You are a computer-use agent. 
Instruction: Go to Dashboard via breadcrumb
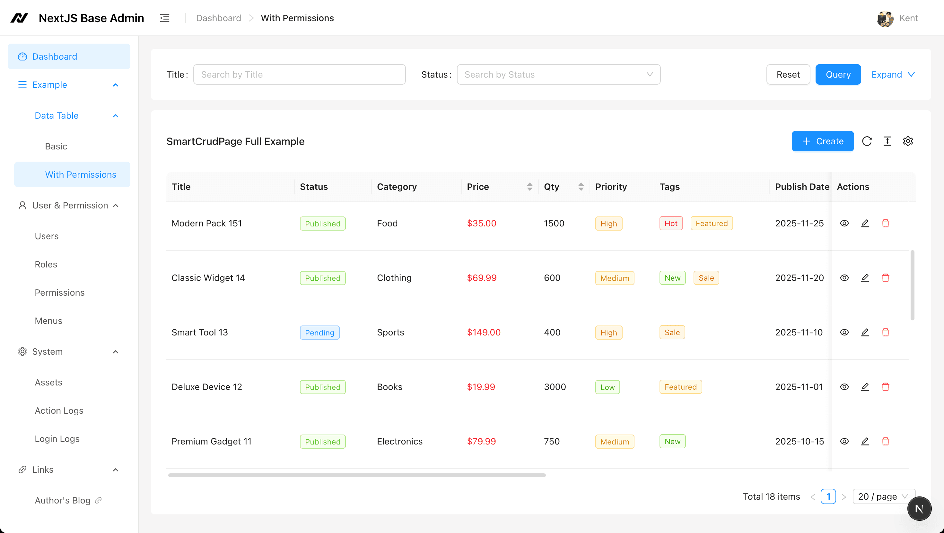218,18
